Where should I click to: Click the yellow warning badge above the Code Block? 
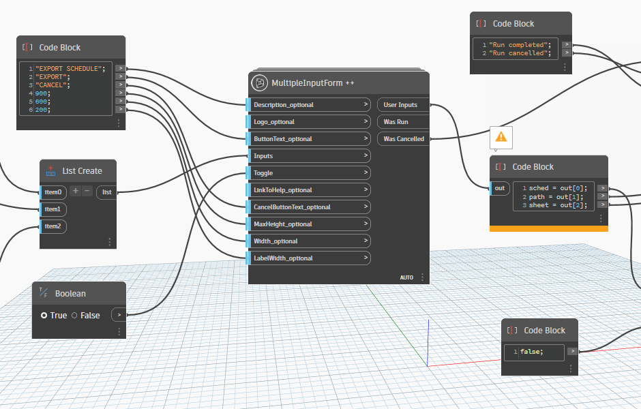coord(500,137)
